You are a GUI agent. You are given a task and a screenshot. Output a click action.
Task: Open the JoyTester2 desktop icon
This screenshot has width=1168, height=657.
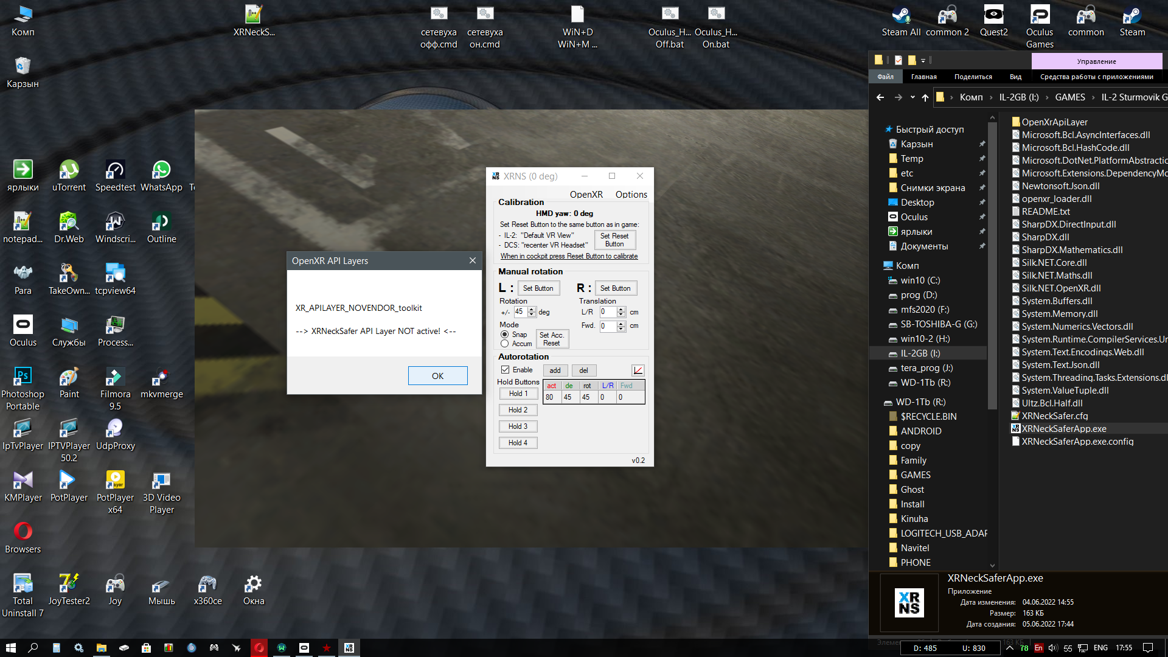69,589
